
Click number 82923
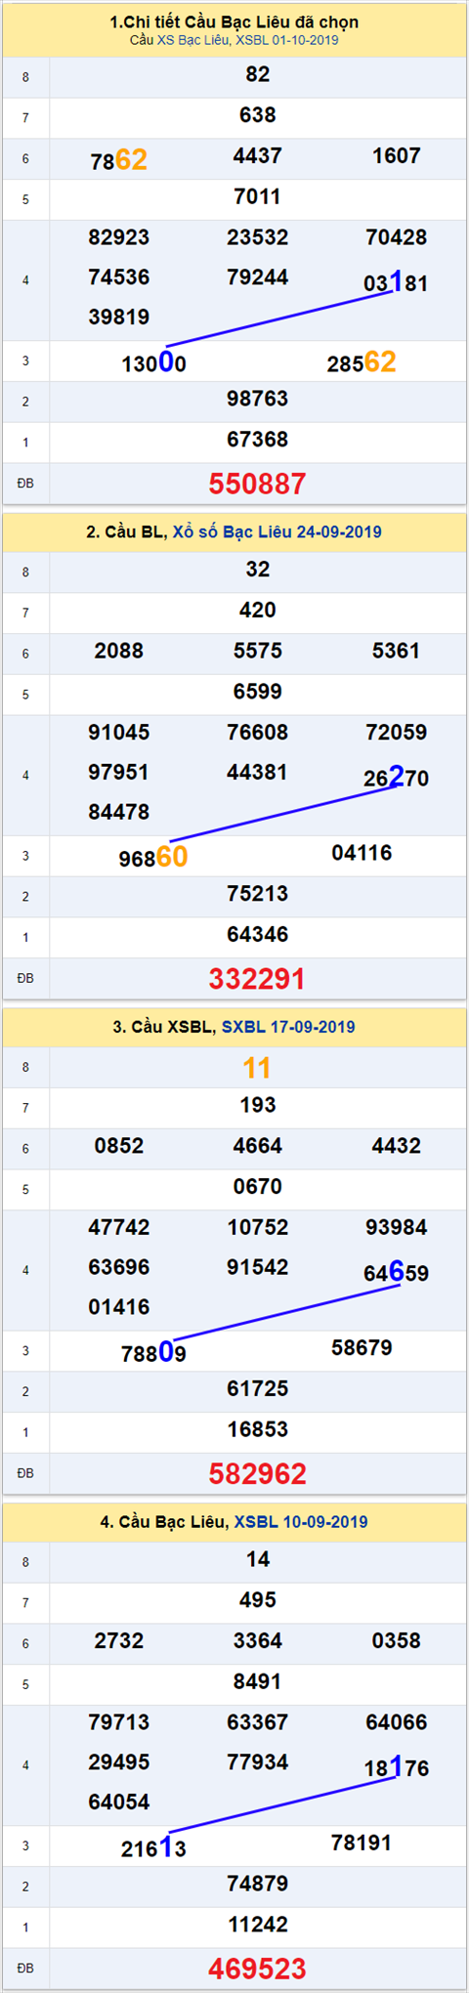[x=119, y=237]
